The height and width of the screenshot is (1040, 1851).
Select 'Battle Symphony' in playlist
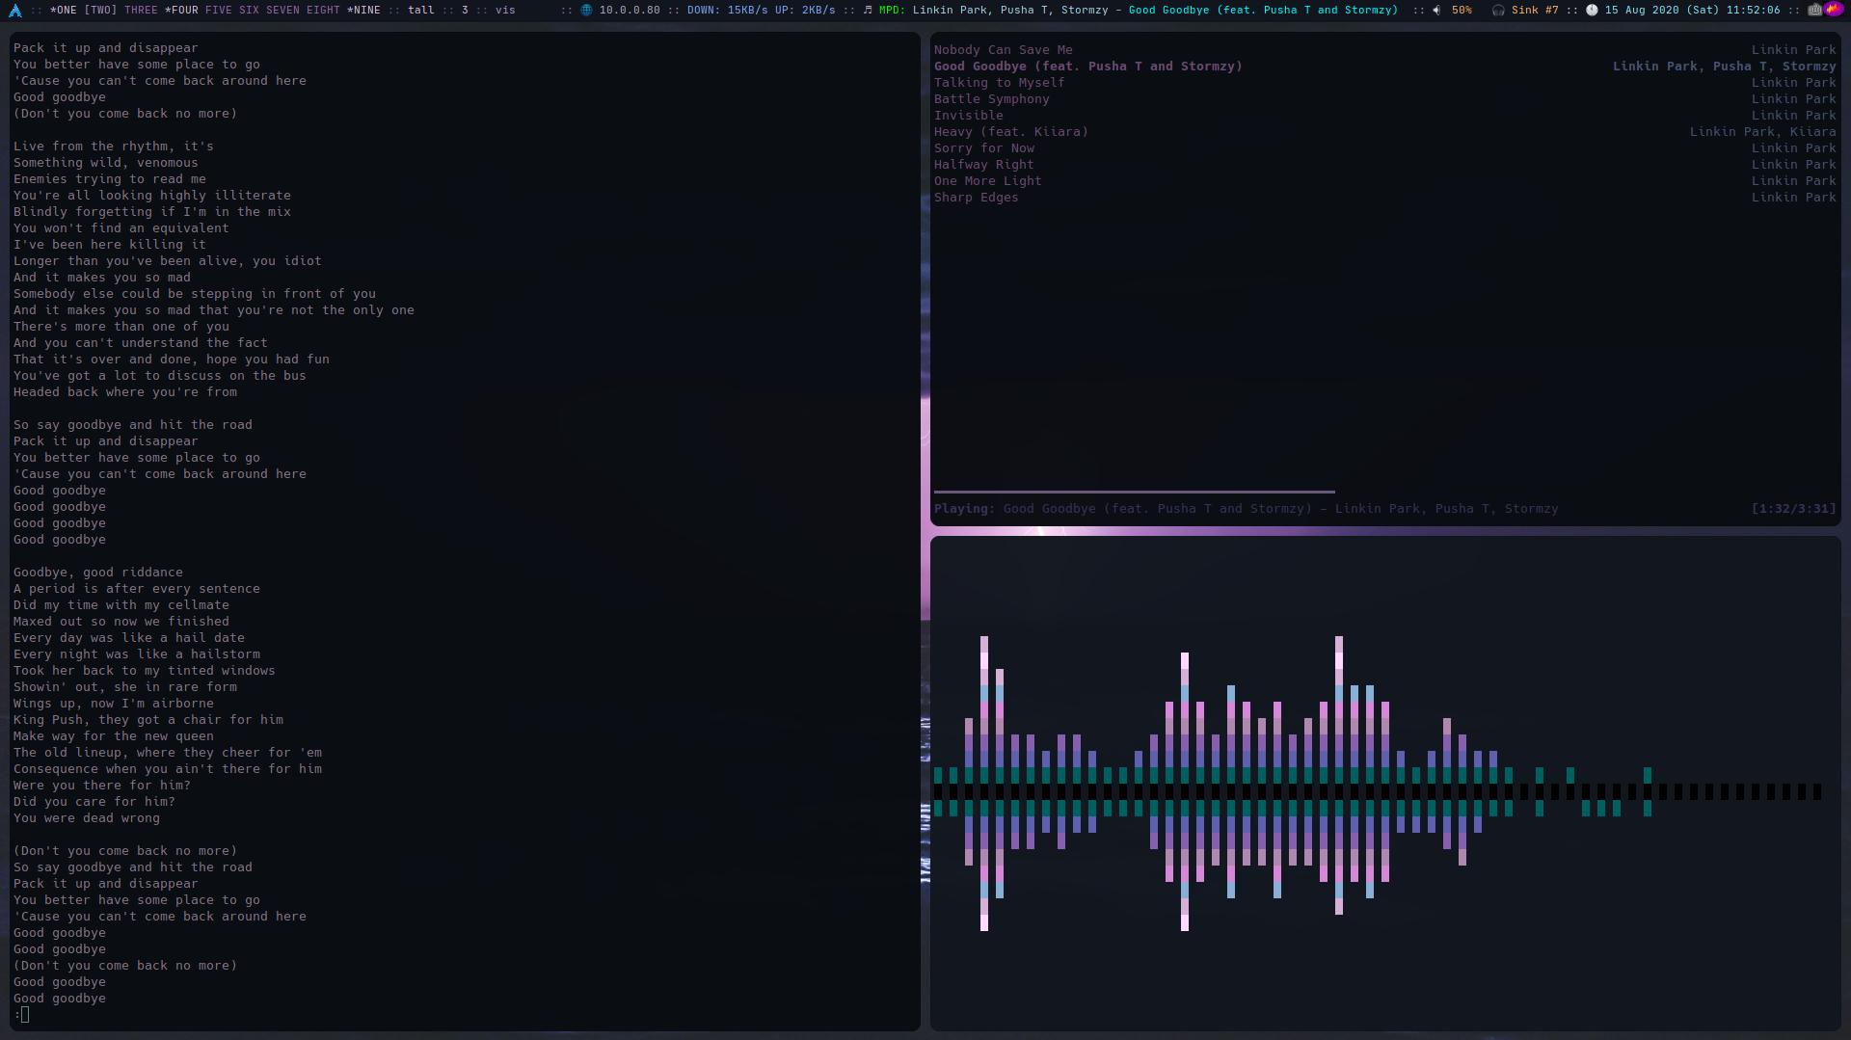point(1385,99)
